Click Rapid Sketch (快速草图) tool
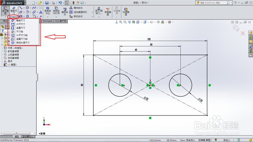This screenshot has width=253, height=142. [x=126, y=12]
